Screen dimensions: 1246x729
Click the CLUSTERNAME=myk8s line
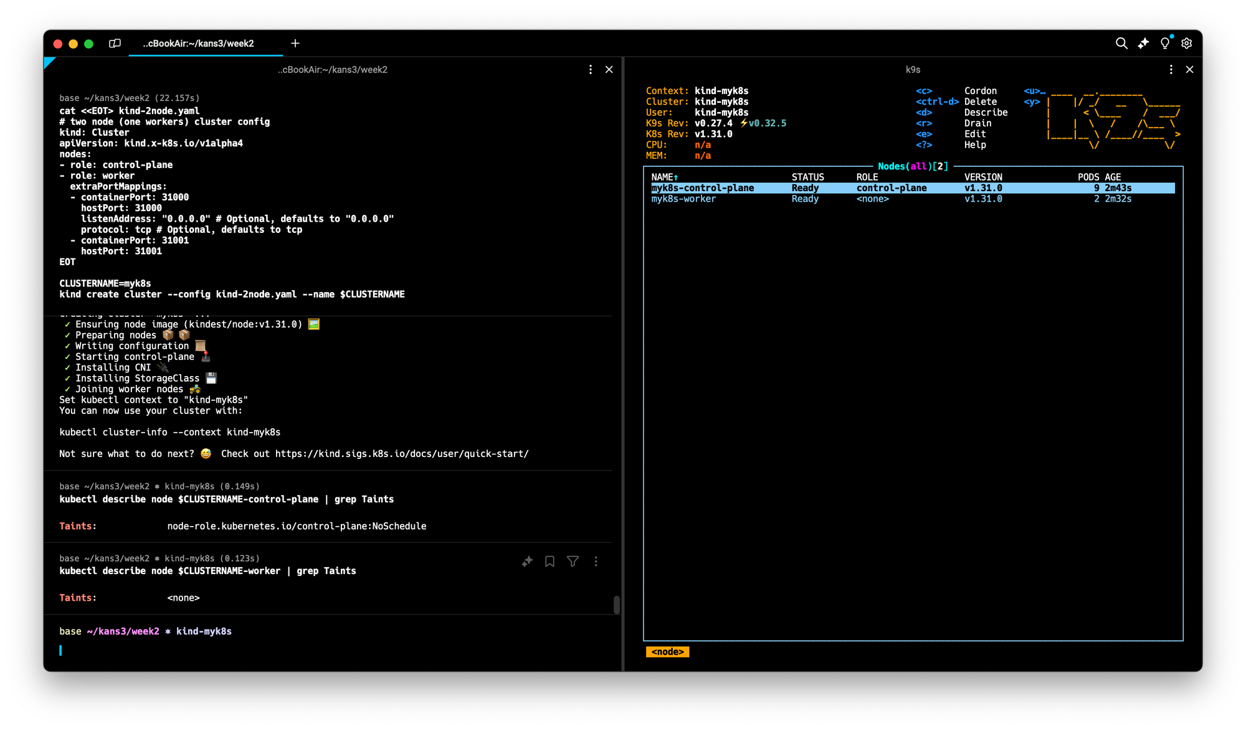point(105,284)
